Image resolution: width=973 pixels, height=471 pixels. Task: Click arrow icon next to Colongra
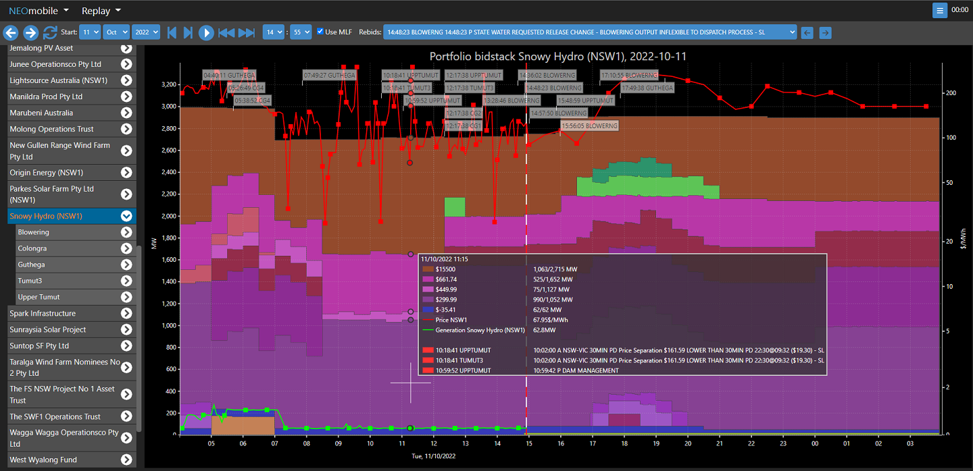click(x=126, y=248)
